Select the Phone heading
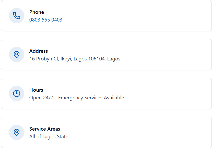Screen dimensions: 212x148 tap(37, 12)
